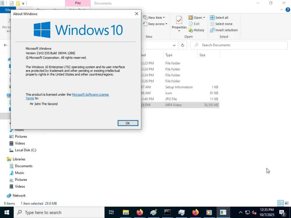Collapse the ribbon with chevron arrow

click(x=282, y=10)
